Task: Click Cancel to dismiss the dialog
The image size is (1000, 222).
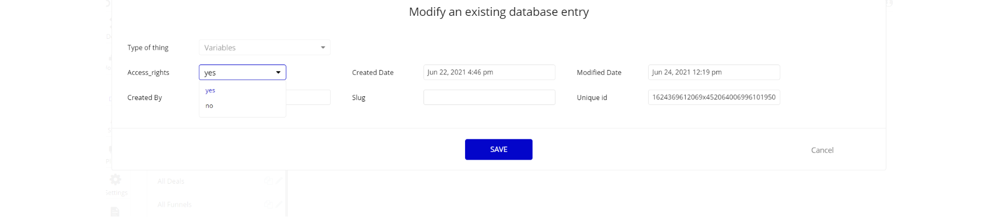Action: [822, 150]
